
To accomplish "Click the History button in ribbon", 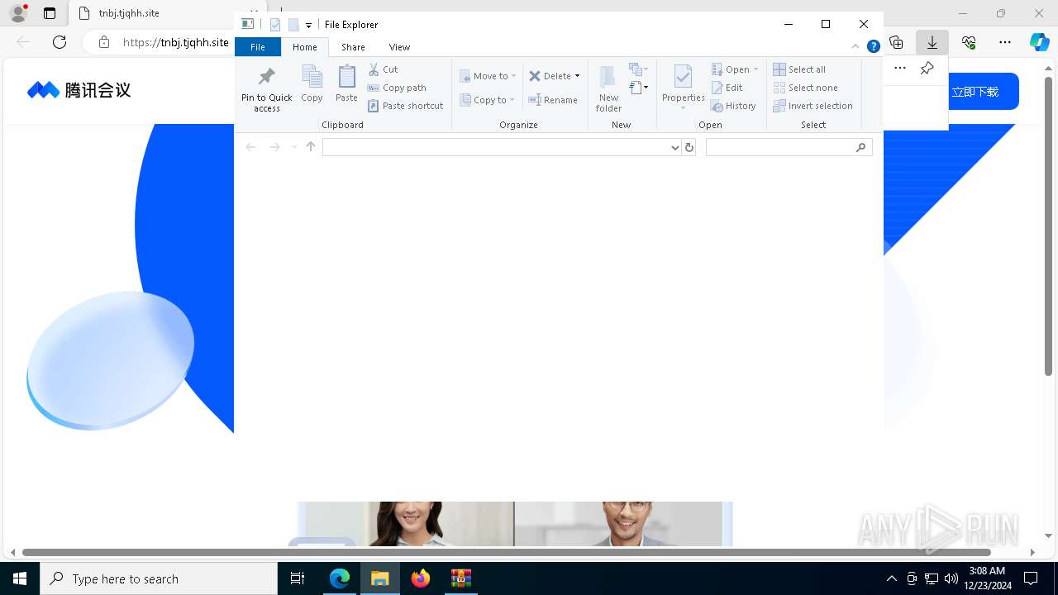I will (x=734, y=106).
